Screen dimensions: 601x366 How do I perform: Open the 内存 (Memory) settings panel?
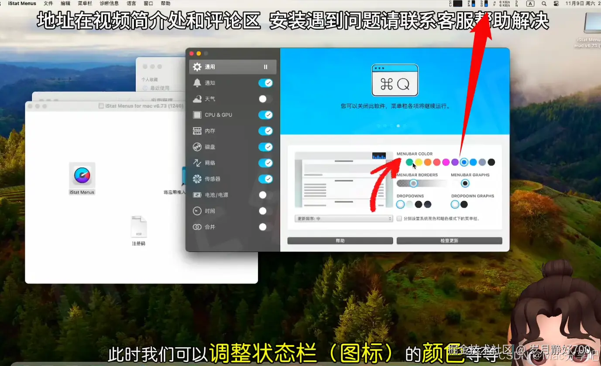[x=197, y=131]
